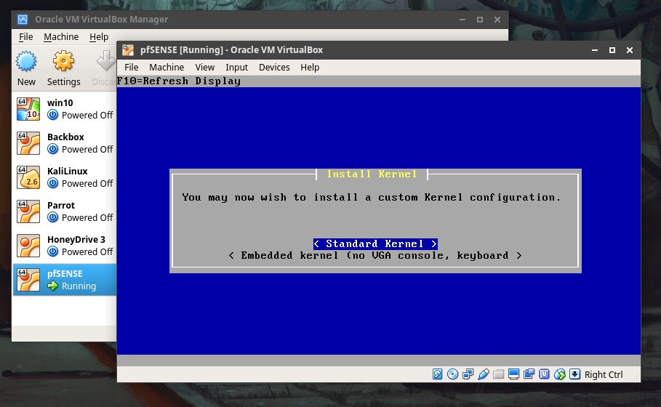This screenshot has width=661, height=407.
Task: Click the USB devices status icon
Action: coord(484,374)
